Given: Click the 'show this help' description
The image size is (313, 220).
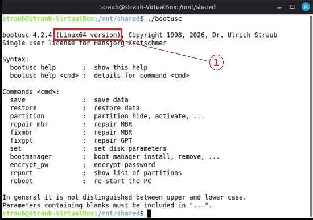Looking at the screenshot, I should point(121,68).
